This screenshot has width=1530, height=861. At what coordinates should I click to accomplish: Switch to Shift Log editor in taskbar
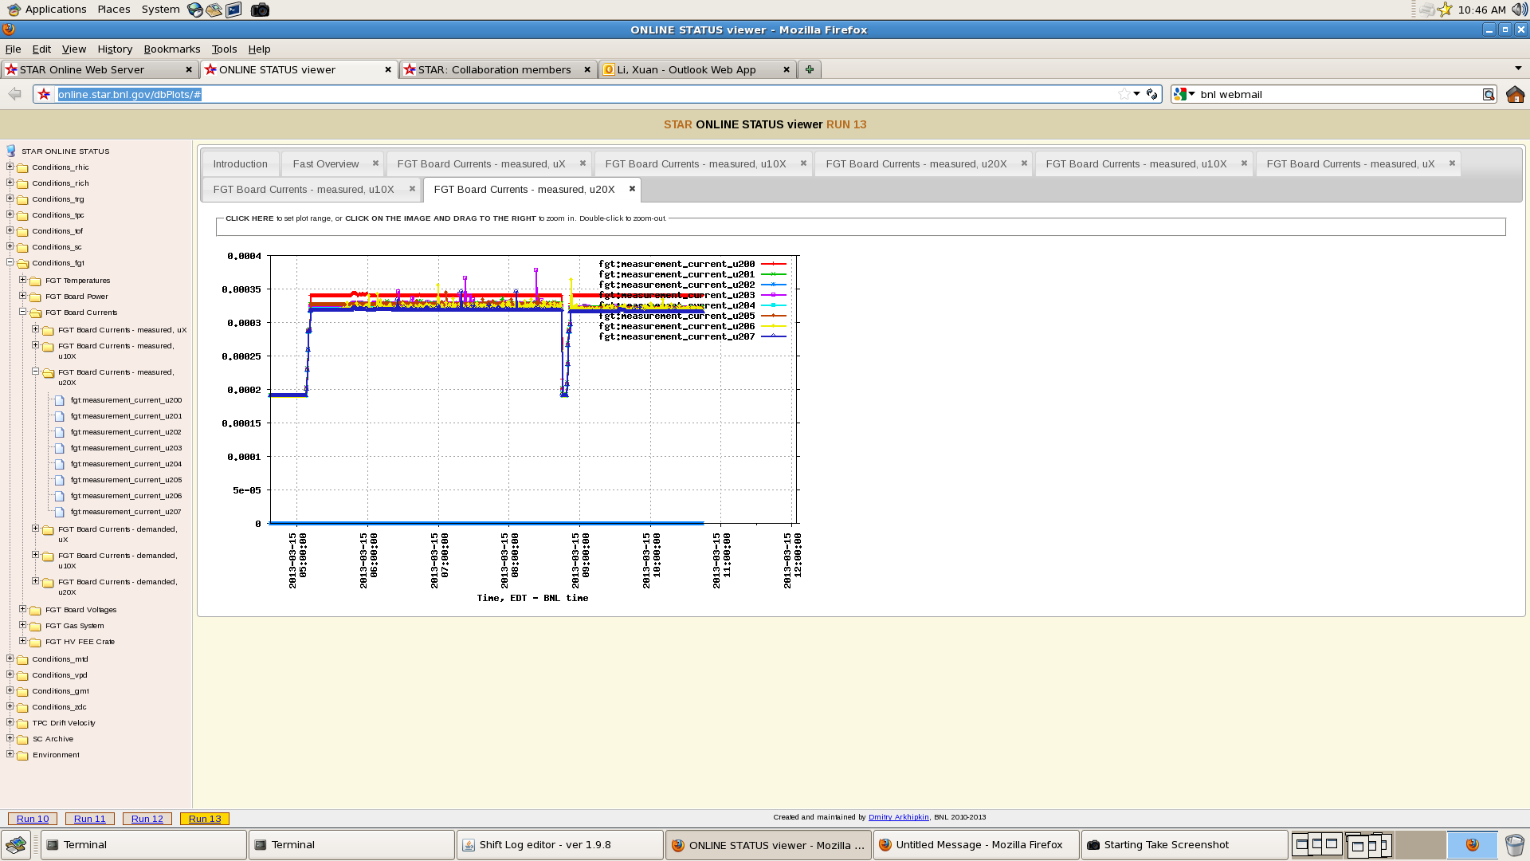click(x=559, y=845)
